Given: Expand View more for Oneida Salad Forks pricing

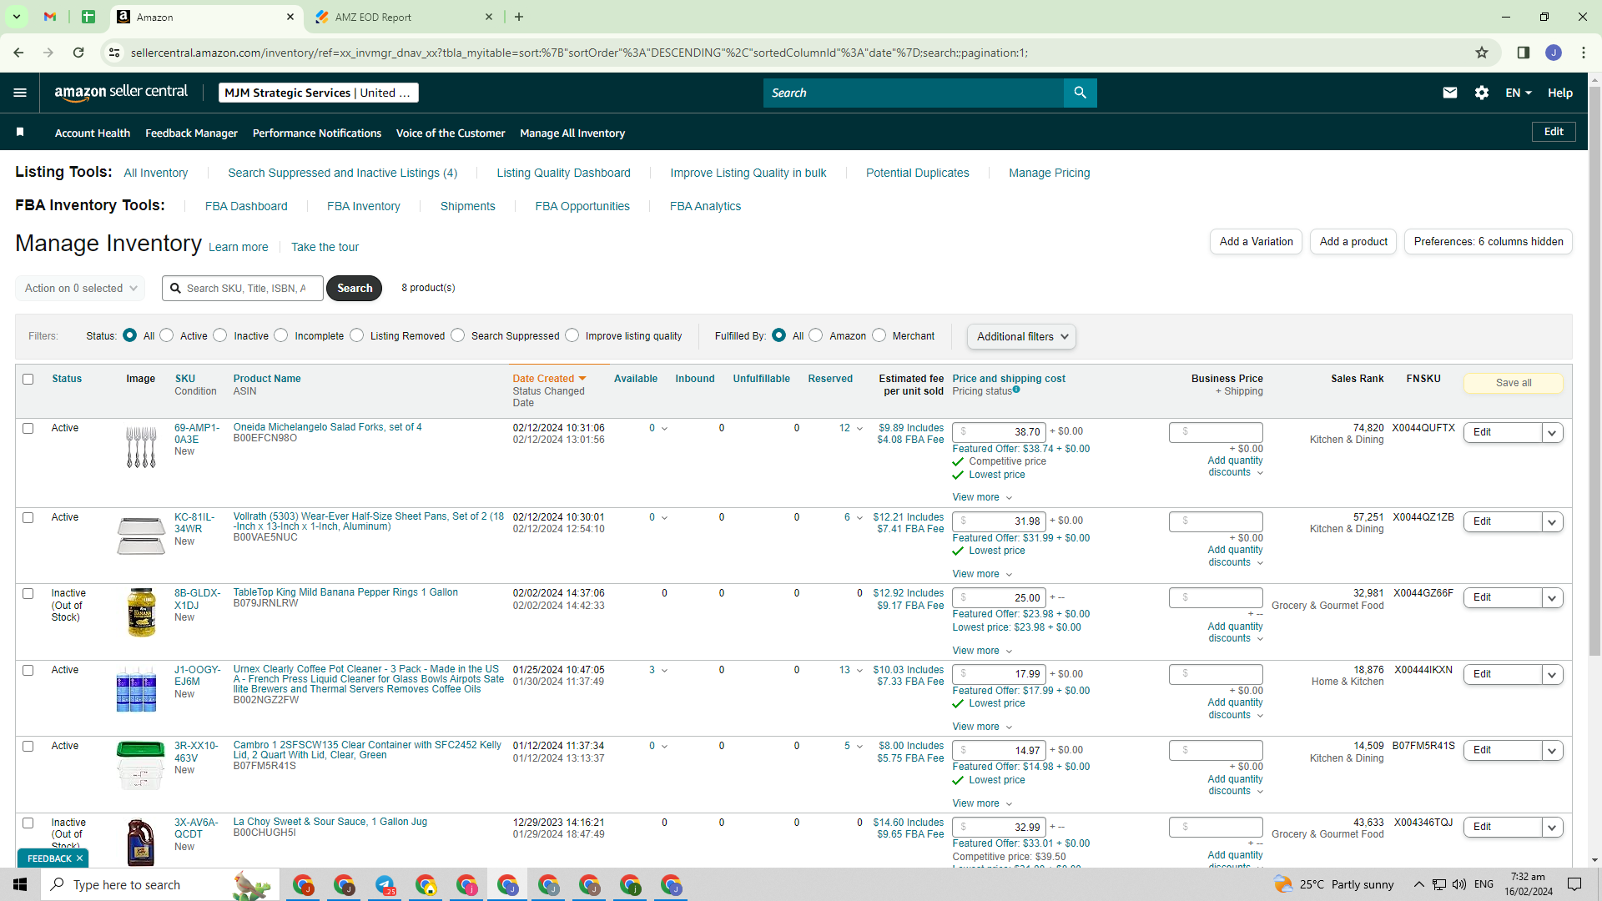Looking at the screenshot, I should tap(982, 497).
